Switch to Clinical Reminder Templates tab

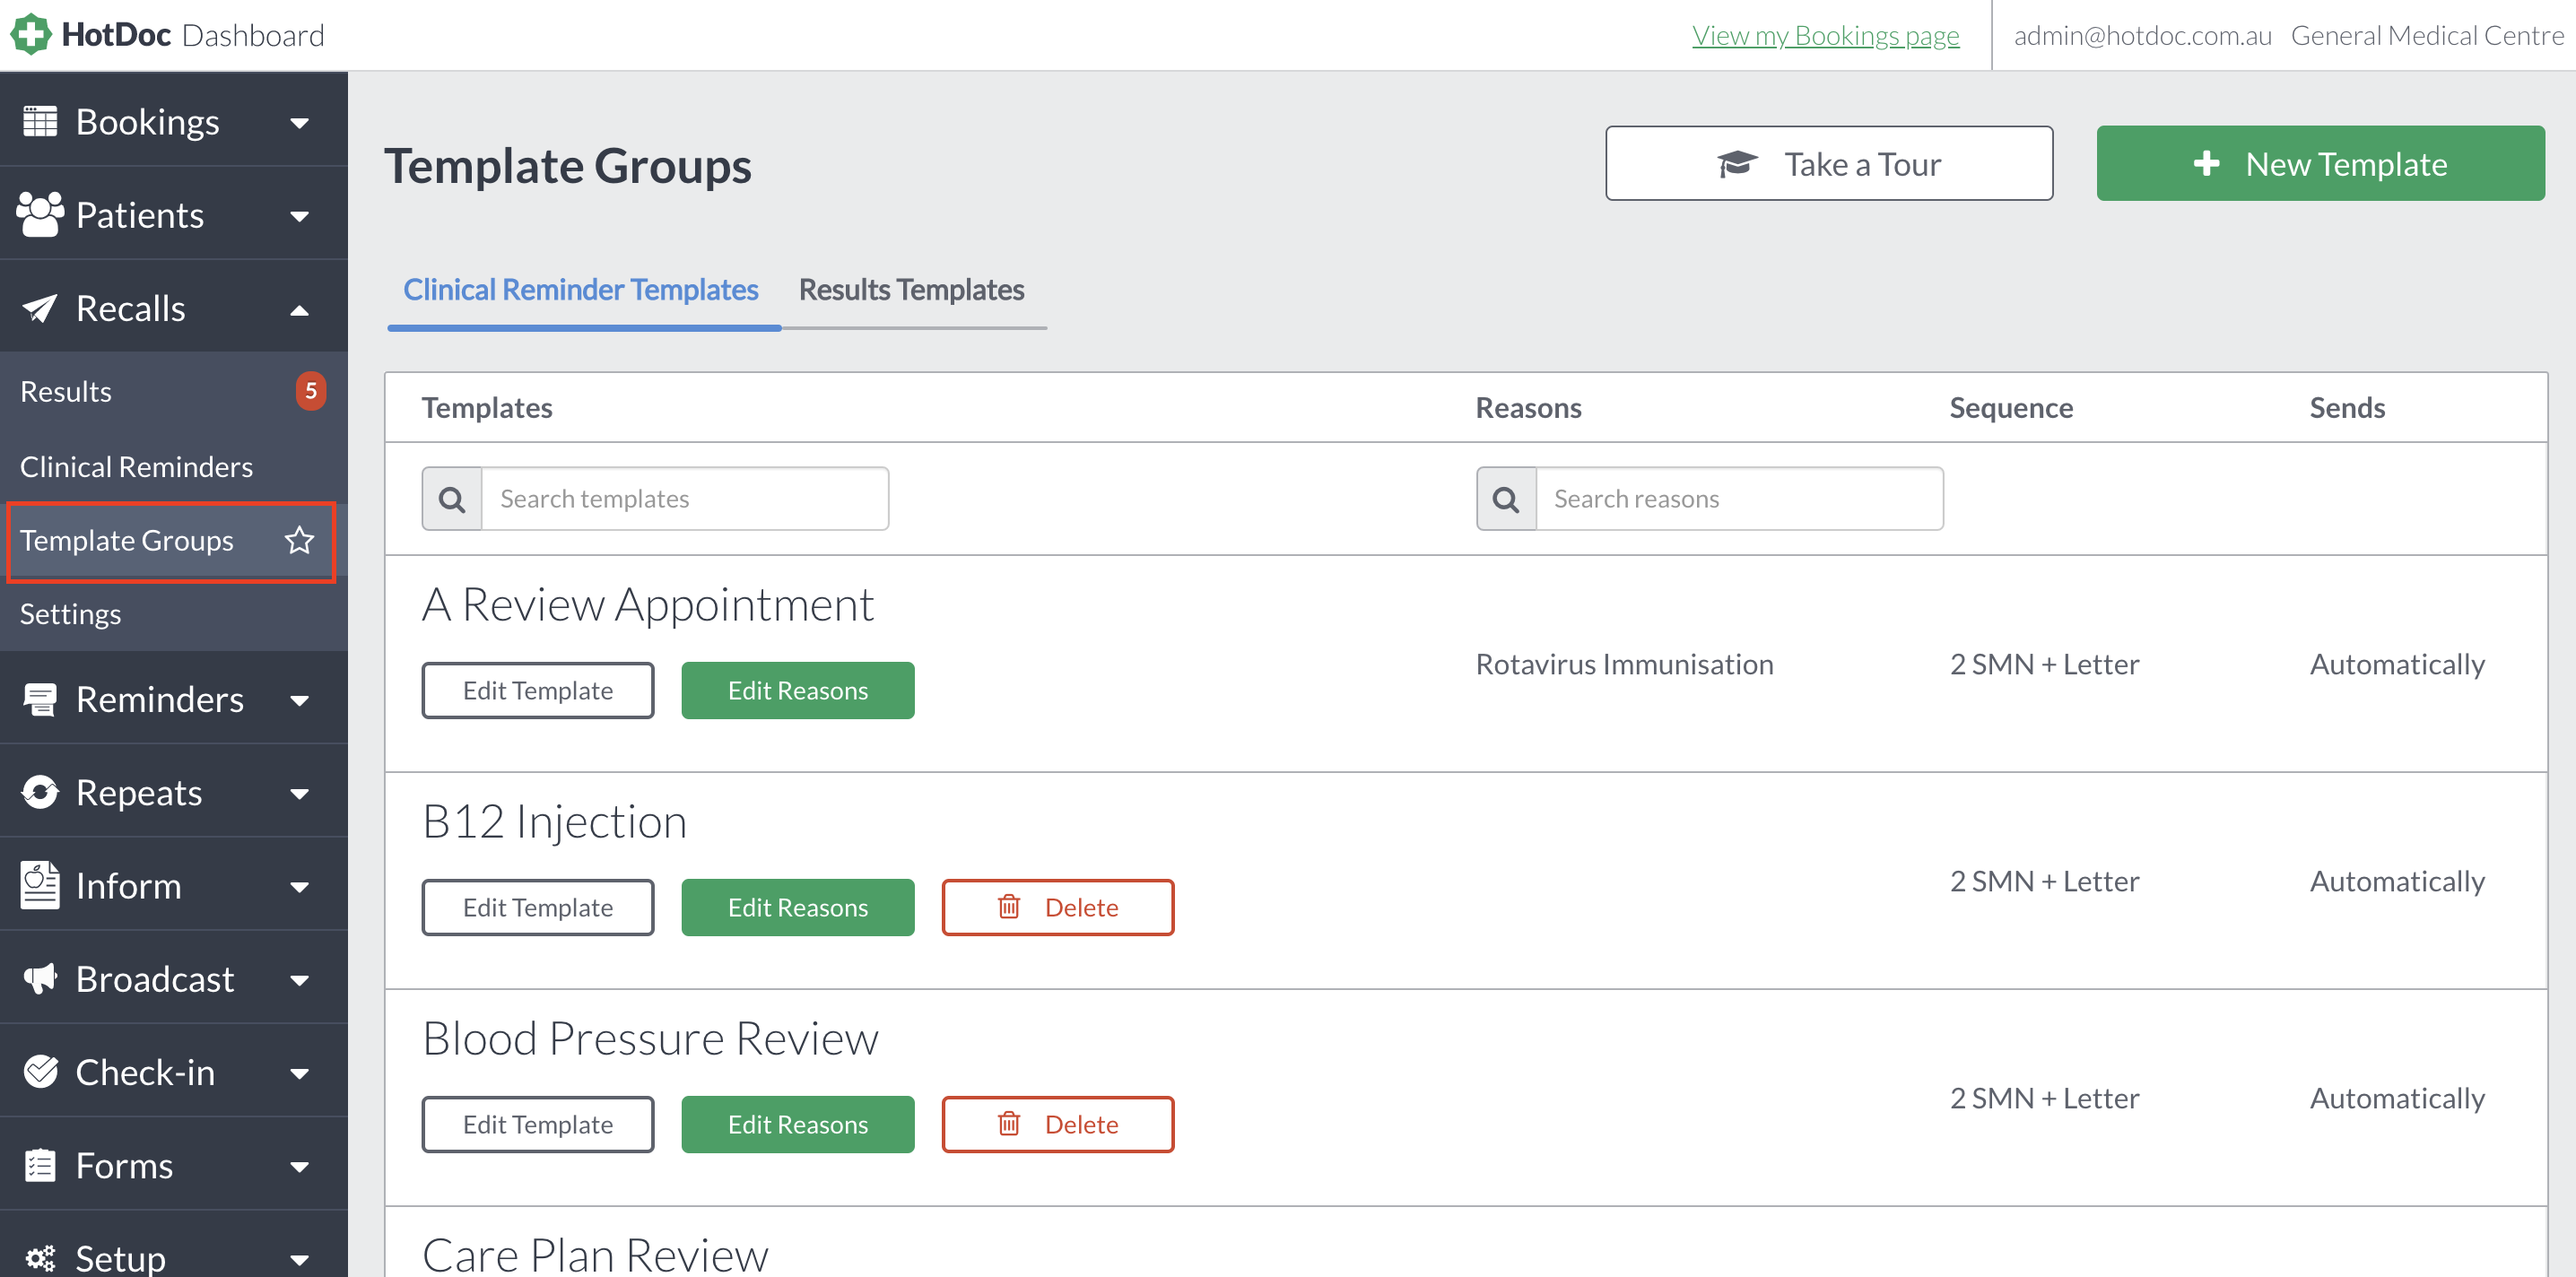coord(581,290)
